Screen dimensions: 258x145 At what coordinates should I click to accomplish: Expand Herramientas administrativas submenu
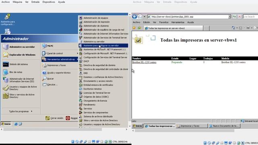(60, 59)
